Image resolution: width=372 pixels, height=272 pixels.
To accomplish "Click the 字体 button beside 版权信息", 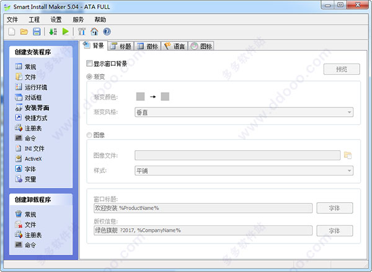I will [x=335, y=231].
